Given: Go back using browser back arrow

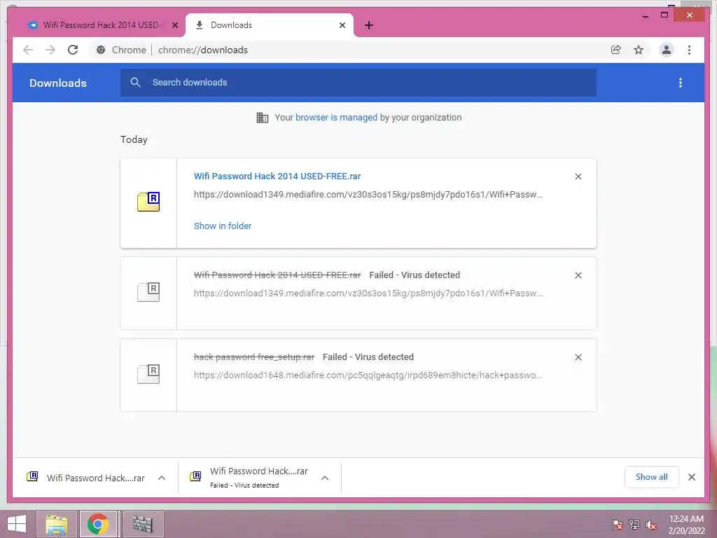Looking at the screenshot, I should click(28, 50).
